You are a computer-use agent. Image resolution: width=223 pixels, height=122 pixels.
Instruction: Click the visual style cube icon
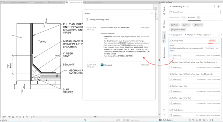click(17, 117)
